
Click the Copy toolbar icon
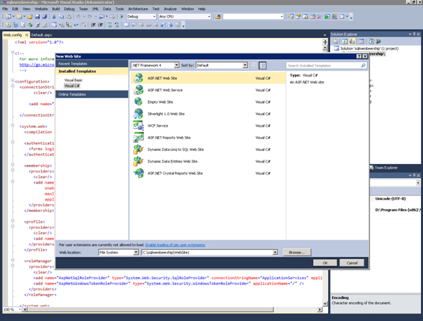(61, 17)
